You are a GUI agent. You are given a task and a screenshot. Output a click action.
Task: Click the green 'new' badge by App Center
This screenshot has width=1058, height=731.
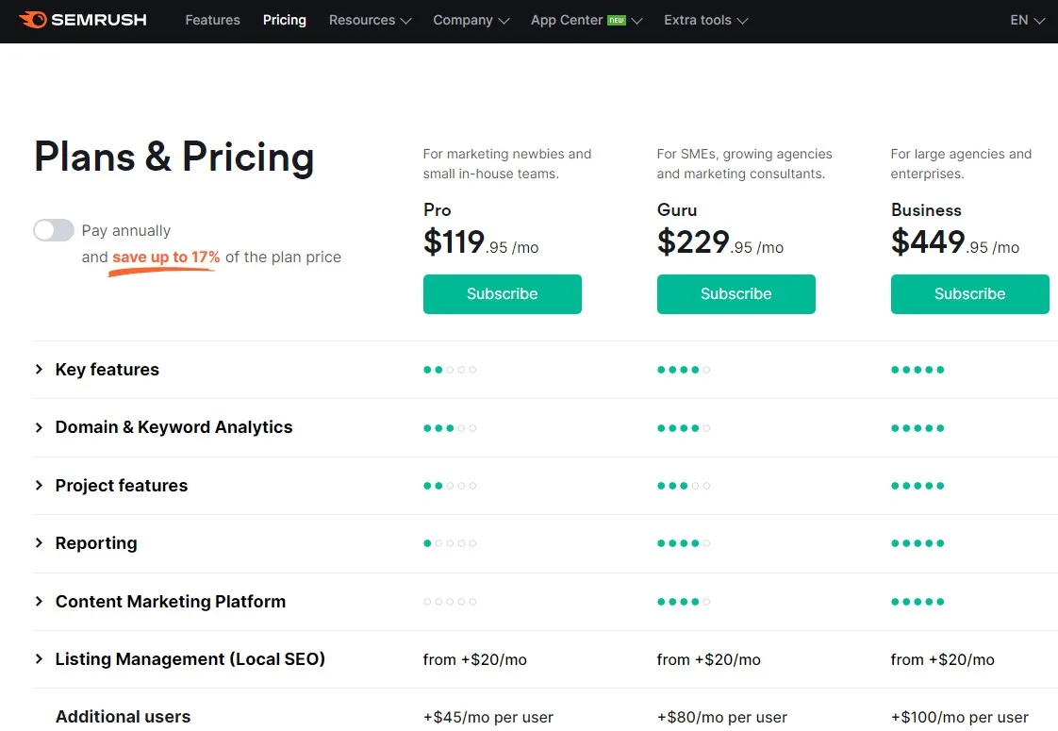coord(617,20)
